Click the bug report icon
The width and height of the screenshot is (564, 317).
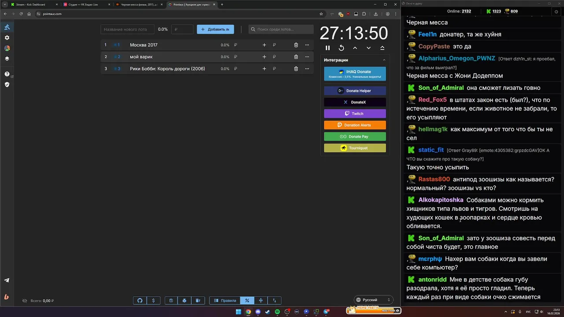coord(184,300)
